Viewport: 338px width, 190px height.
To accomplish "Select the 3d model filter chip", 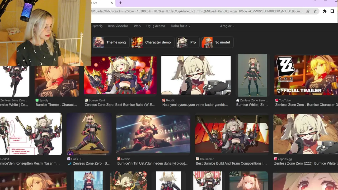I will coord(217,42).
